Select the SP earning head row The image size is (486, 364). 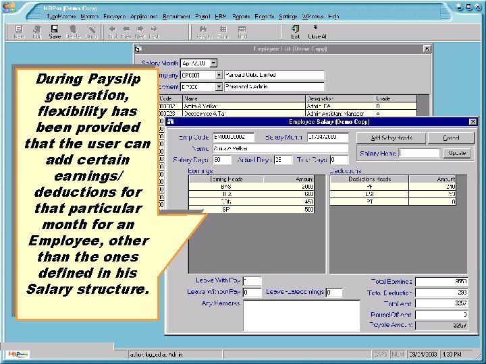coord(251,210)
